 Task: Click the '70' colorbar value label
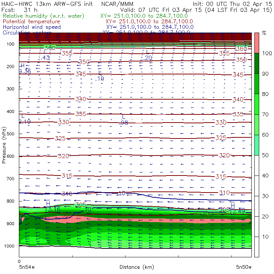pos(265,114)
